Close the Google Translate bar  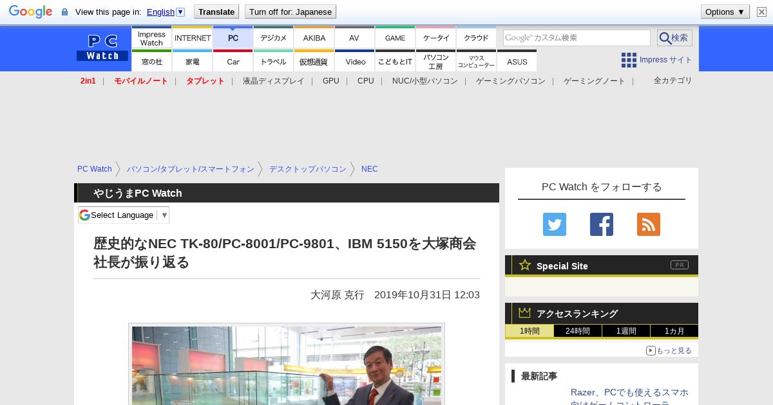(x=761, y=12)
